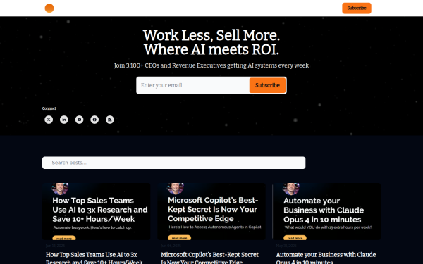423x264 pixels.
Task: Click the author avatar on the Claude Opus card
Action: tap(290, 189)
